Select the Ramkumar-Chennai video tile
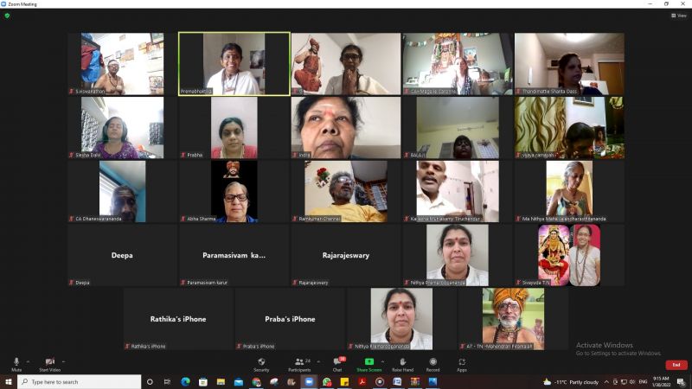 tap(346, 191)
